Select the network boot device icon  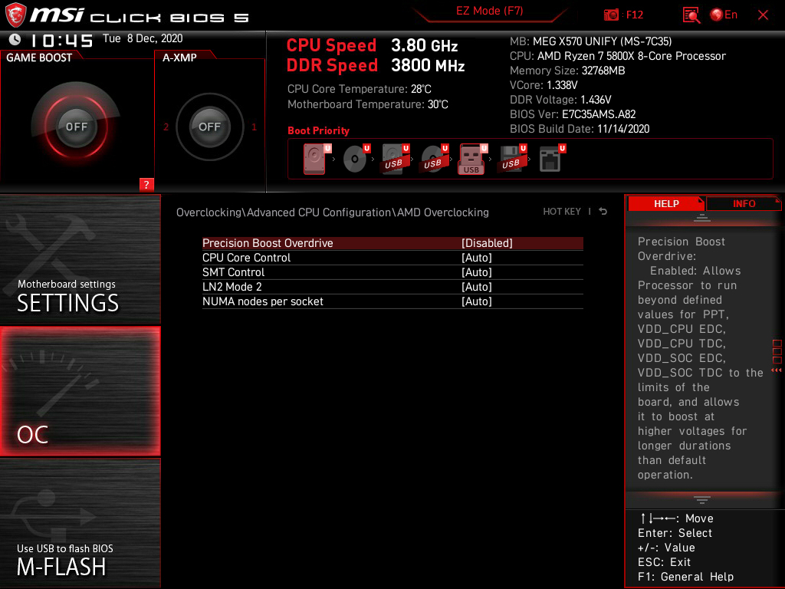(x=552, y=159)
